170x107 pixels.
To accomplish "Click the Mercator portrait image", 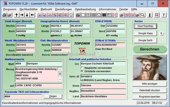I will tap(150, 67).
